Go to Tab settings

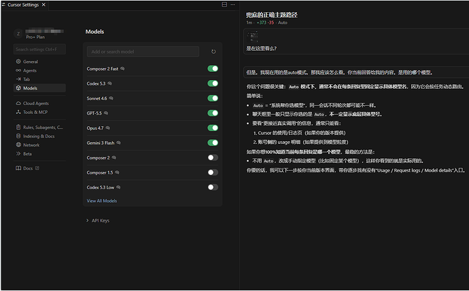click(39, 79)
